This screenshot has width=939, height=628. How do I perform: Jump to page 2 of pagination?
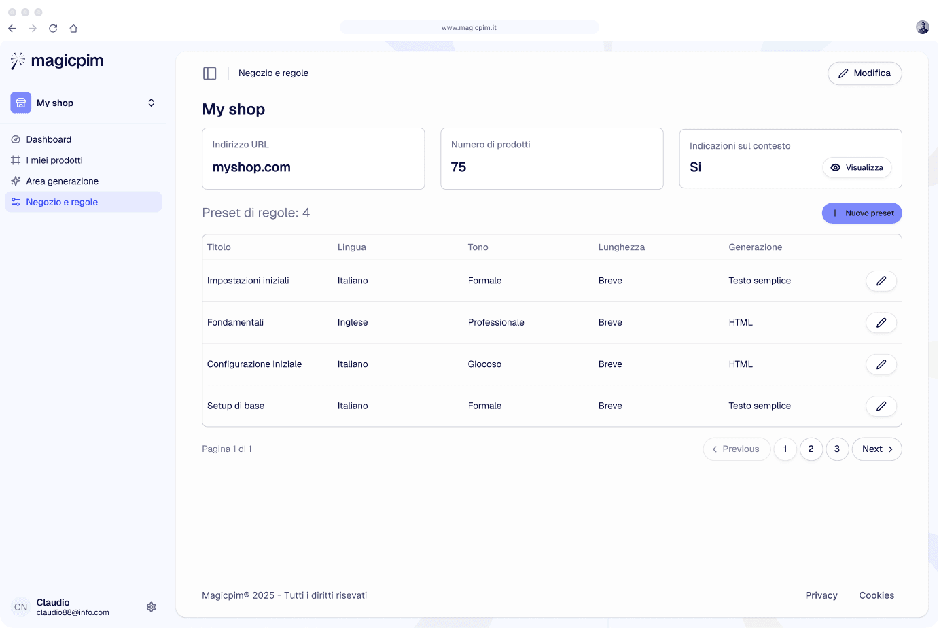811,449
